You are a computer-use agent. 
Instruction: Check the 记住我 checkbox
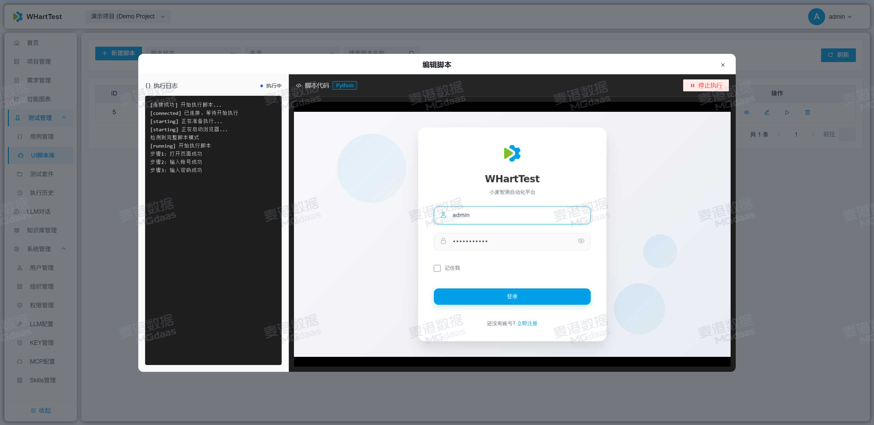pos(437,268)
